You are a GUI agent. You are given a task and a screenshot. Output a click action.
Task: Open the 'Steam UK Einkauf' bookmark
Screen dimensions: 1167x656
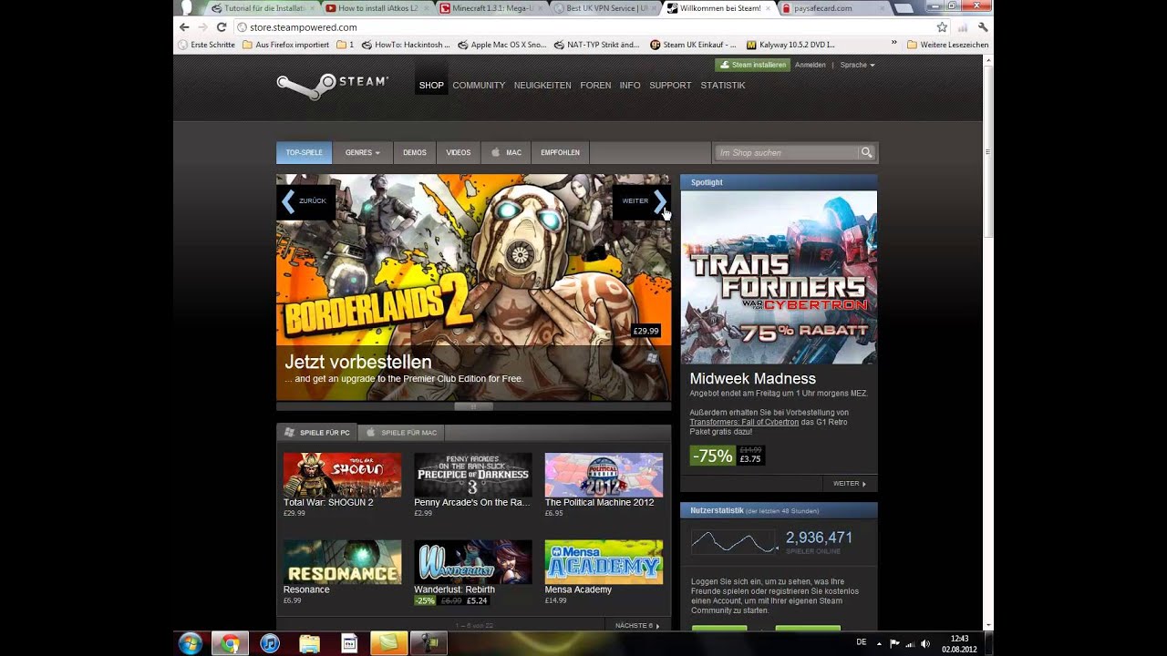pos(693,45)
